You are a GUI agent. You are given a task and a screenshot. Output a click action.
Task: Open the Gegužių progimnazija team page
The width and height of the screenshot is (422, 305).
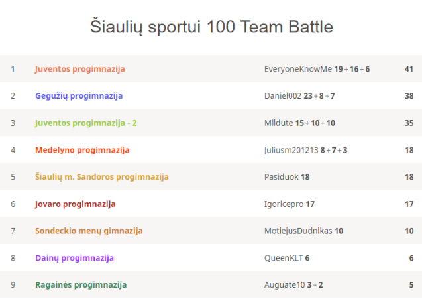tap(79, 96)
